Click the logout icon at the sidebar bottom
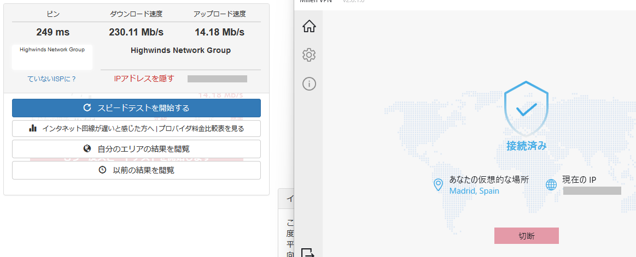The image size is (636, 257). (x=308, y=252)
